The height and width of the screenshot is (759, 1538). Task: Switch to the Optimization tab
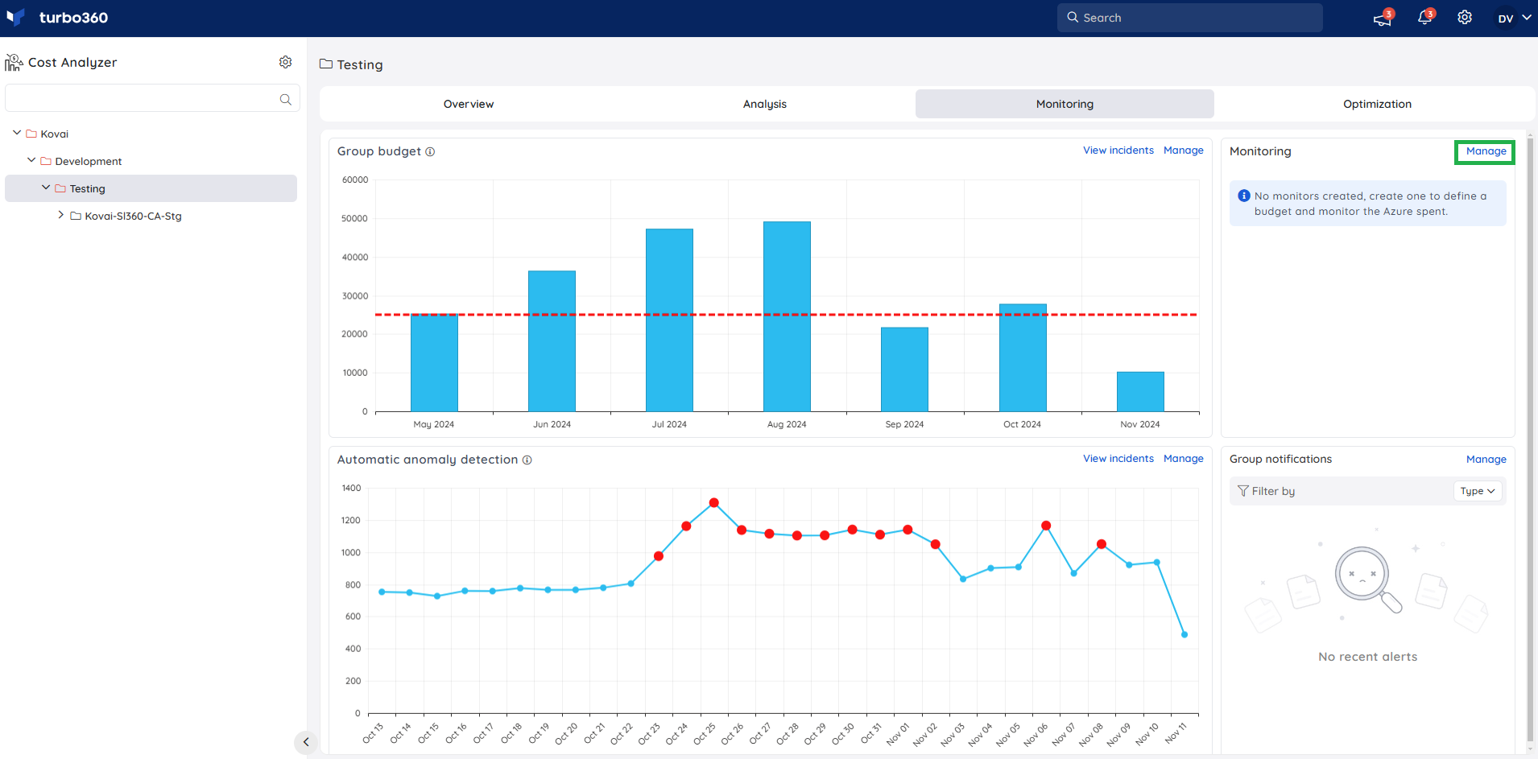click(x=1377, y=104)
